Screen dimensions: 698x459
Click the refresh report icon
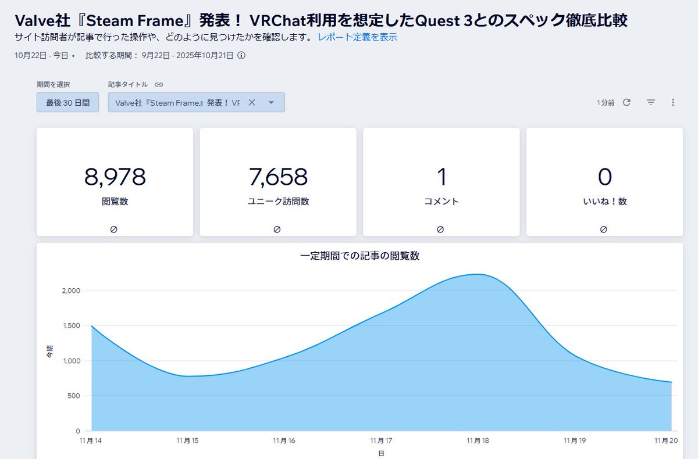pyautogui.click(x=626, y=102)
